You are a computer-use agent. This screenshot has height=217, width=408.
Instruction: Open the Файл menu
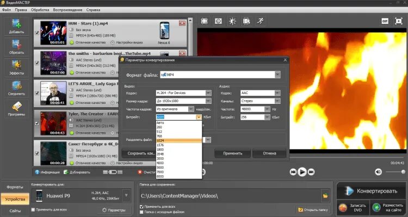pyautogui.click(x=7, y=10)
